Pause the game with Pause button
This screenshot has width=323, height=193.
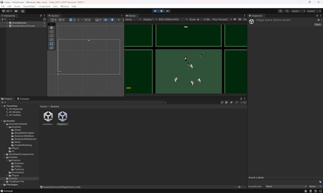click(x=161, y=11)
